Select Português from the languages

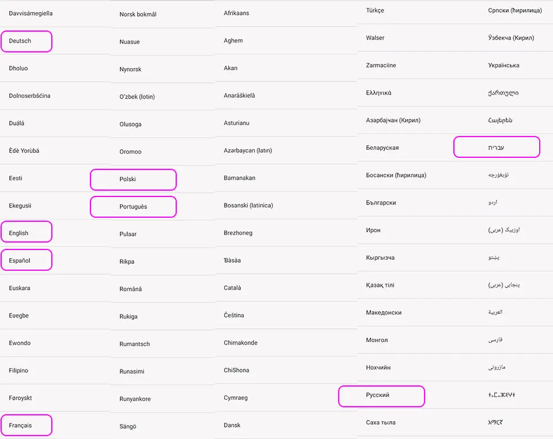pyautogui.click(x=133, y=207)
